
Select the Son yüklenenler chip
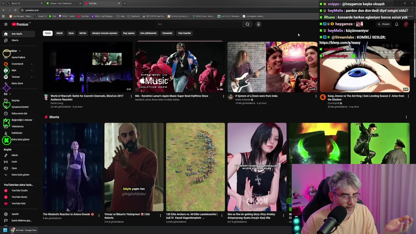(148, 33)
